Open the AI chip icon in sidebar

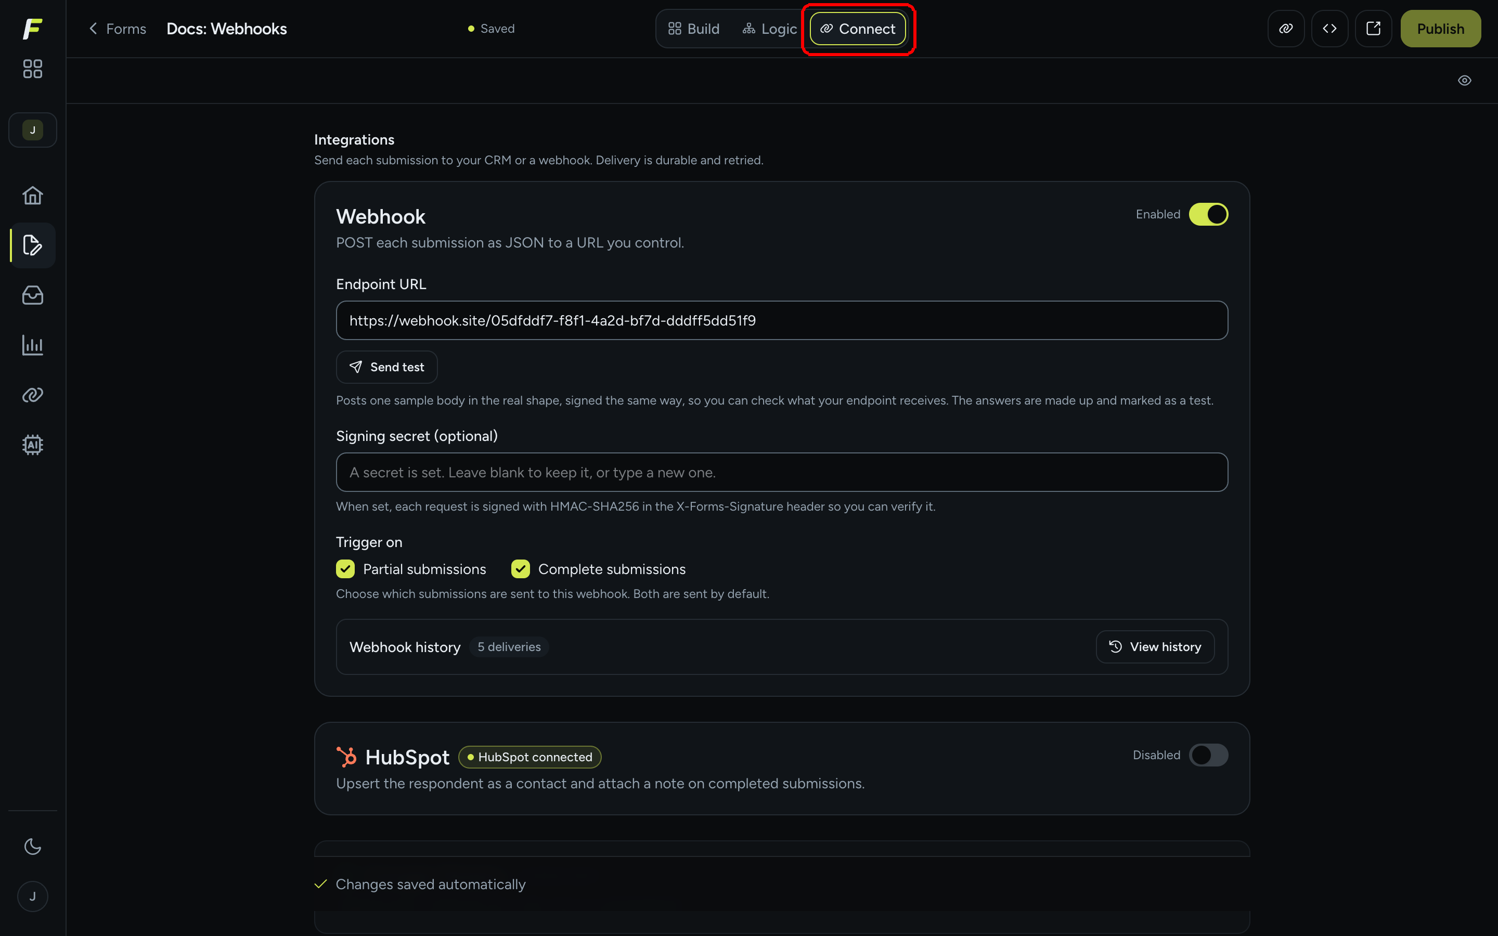coord(32,445)
